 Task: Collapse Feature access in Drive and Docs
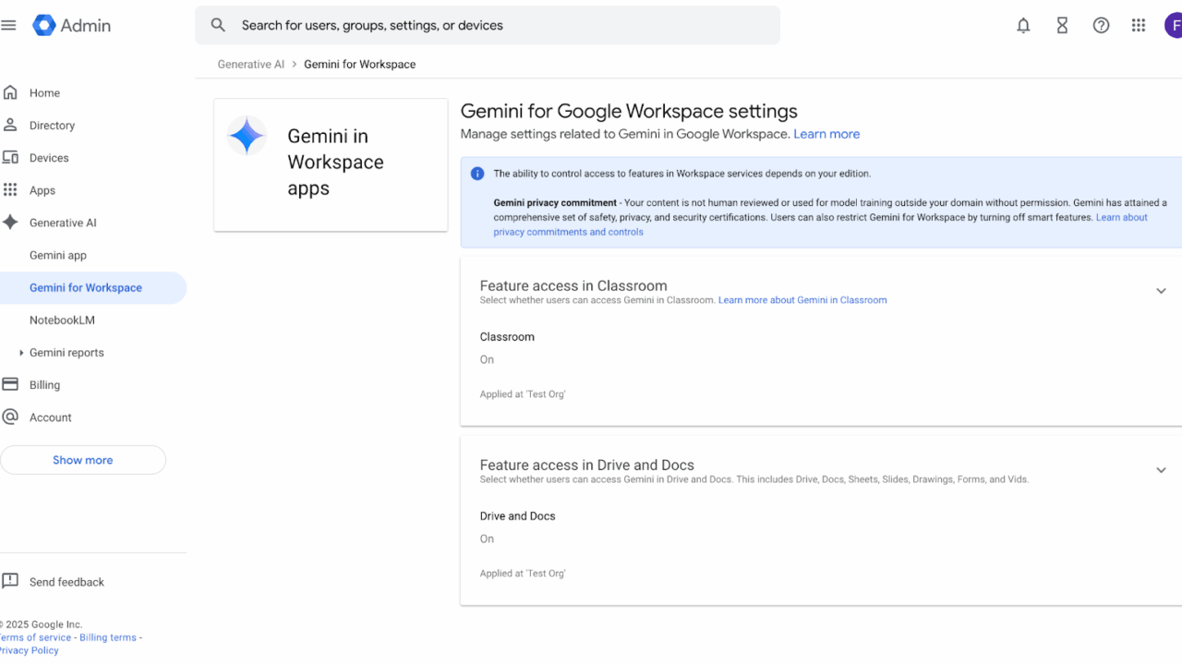tap(1161, 470)
